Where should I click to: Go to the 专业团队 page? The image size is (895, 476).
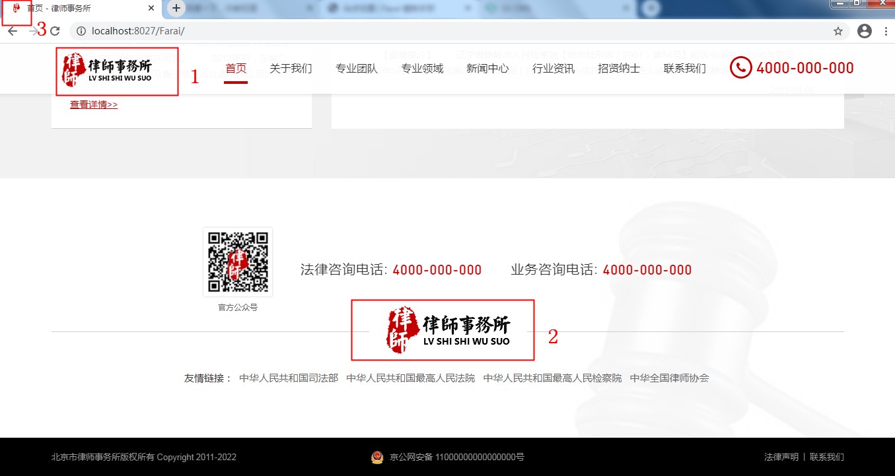pyautogui.click(x=357, y=69)
